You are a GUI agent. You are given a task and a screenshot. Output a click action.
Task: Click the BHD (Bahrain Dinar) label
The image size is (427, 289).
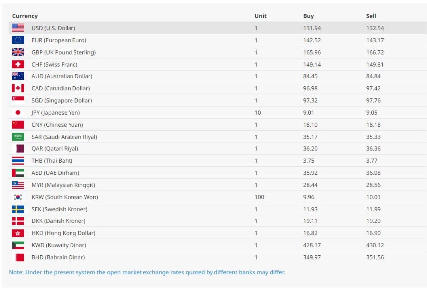click(x=58, y=257)
